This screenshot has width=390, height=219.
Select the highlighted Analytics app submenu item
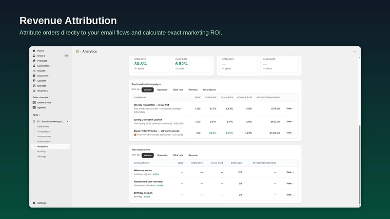tap(51, 146)
